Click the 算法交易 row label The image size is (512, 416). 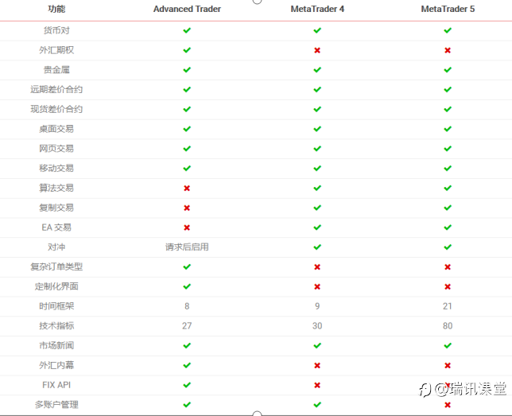pos(56,188)
